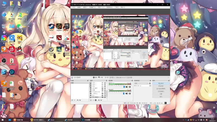Open the Filters (滤镜) icon in source toolbar
The image size is (217, 122).
(x=101, y=78)
